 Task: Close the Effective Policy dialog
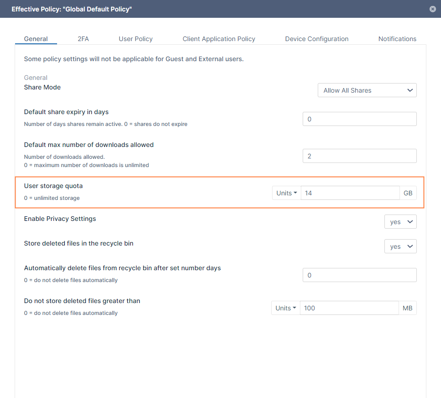432,9
